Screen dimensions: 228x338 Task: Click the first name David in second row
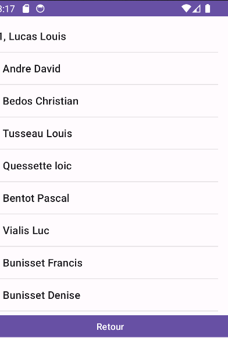tap(47, 69)
